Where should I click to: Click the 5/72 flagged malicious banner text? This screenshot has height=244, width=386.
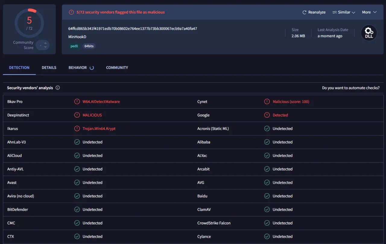point(121,12)
